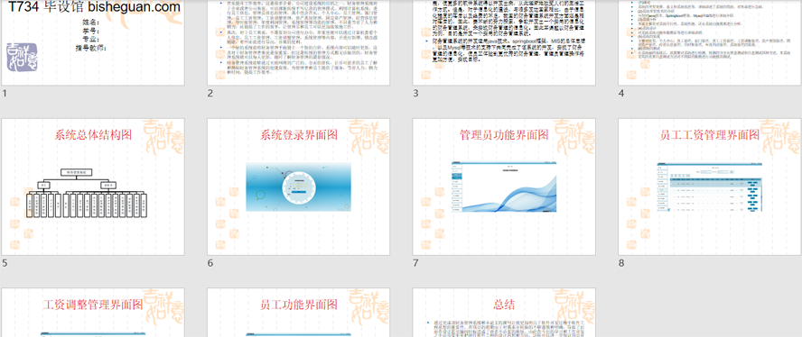This screenshot has height=337, width=802.
Task: Click the admin screenshot image on slide 7
Action: 504,187
